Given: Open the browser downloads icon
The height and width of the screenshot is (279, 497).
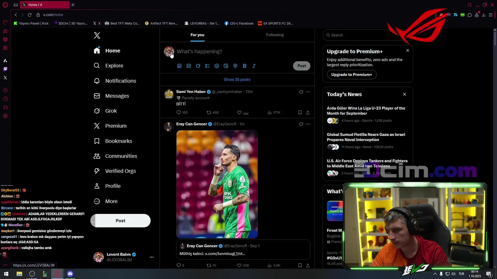Looking at the screenshot, I should point(483,15).
